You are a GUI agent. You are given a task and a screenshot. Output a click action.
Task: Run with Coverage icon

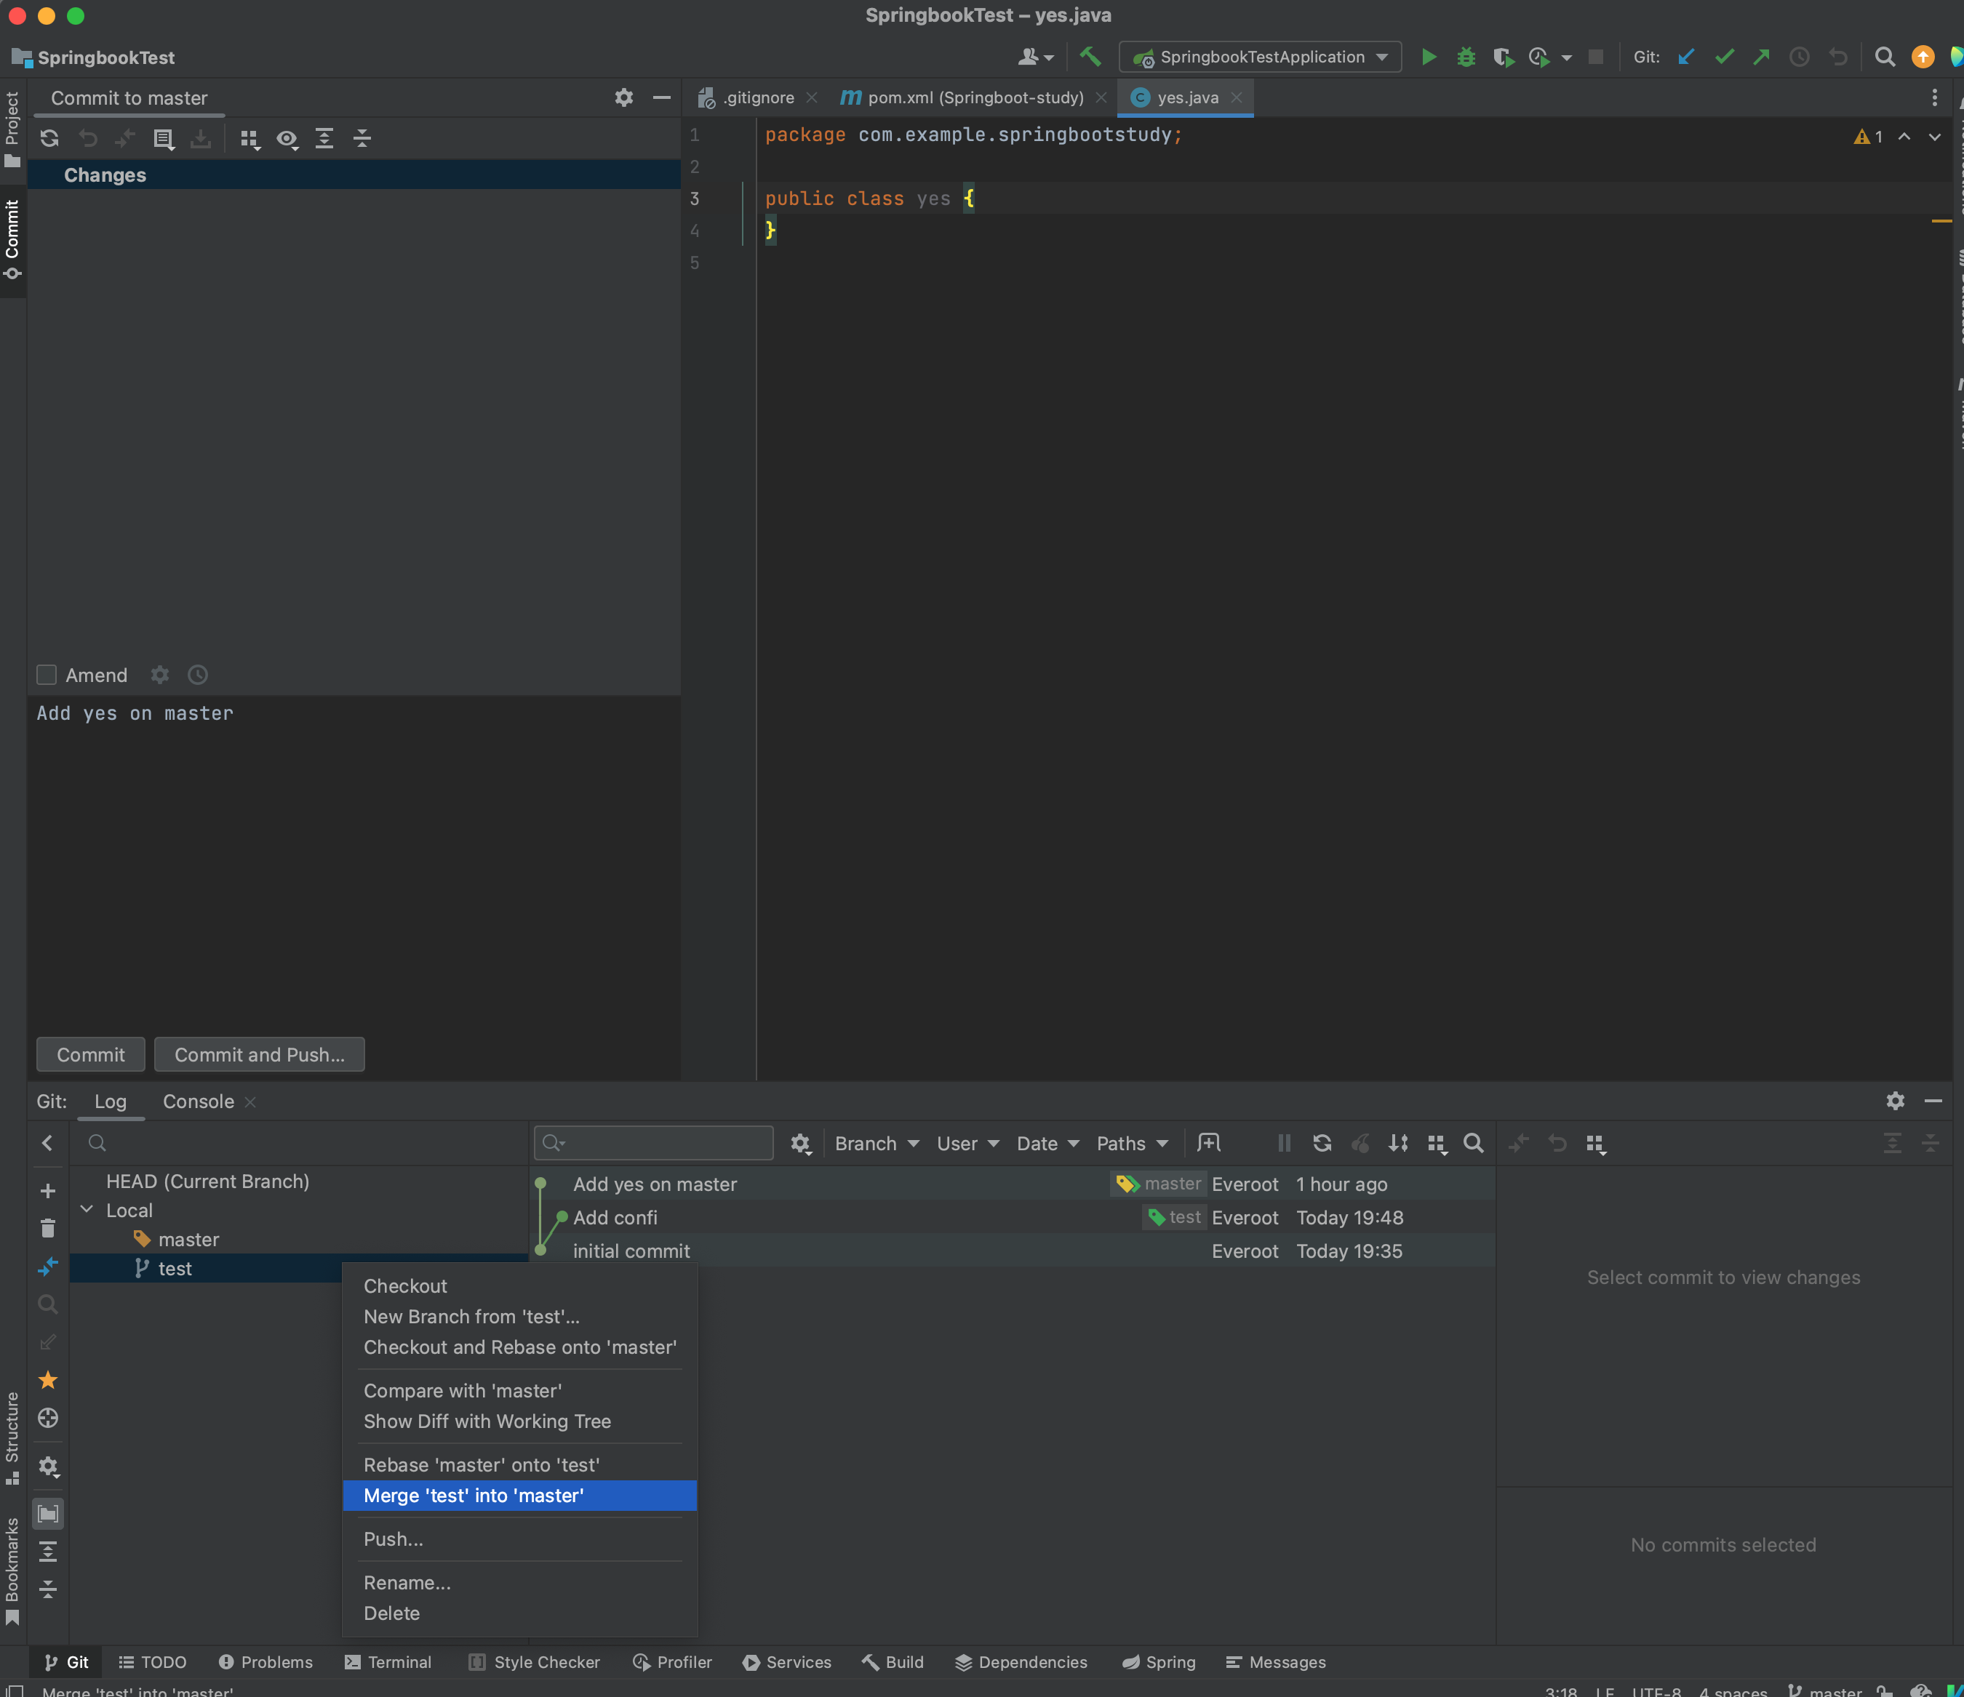1504,57
